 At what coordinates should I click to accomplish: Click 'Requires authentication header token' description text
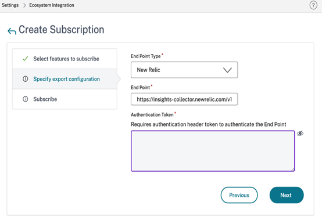click(209, 124)
